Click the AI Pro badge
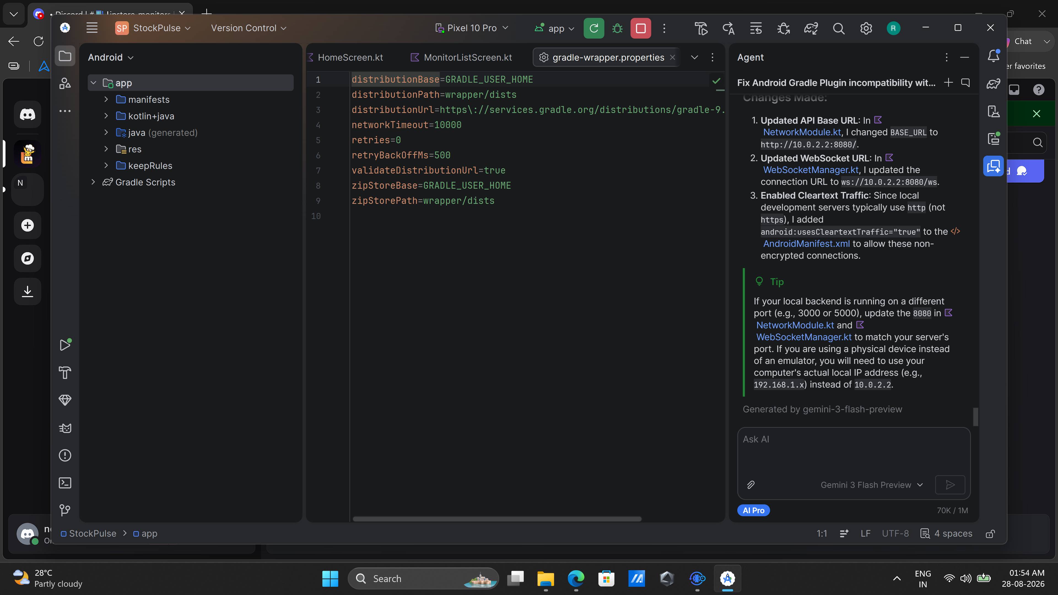 (x=753, y=510)
